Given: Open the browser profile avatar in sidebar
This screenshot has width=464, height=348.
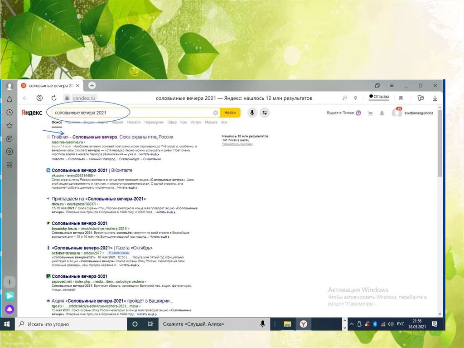Looking at the screenshot, I should pyautogui.click(x=10, y=86).
